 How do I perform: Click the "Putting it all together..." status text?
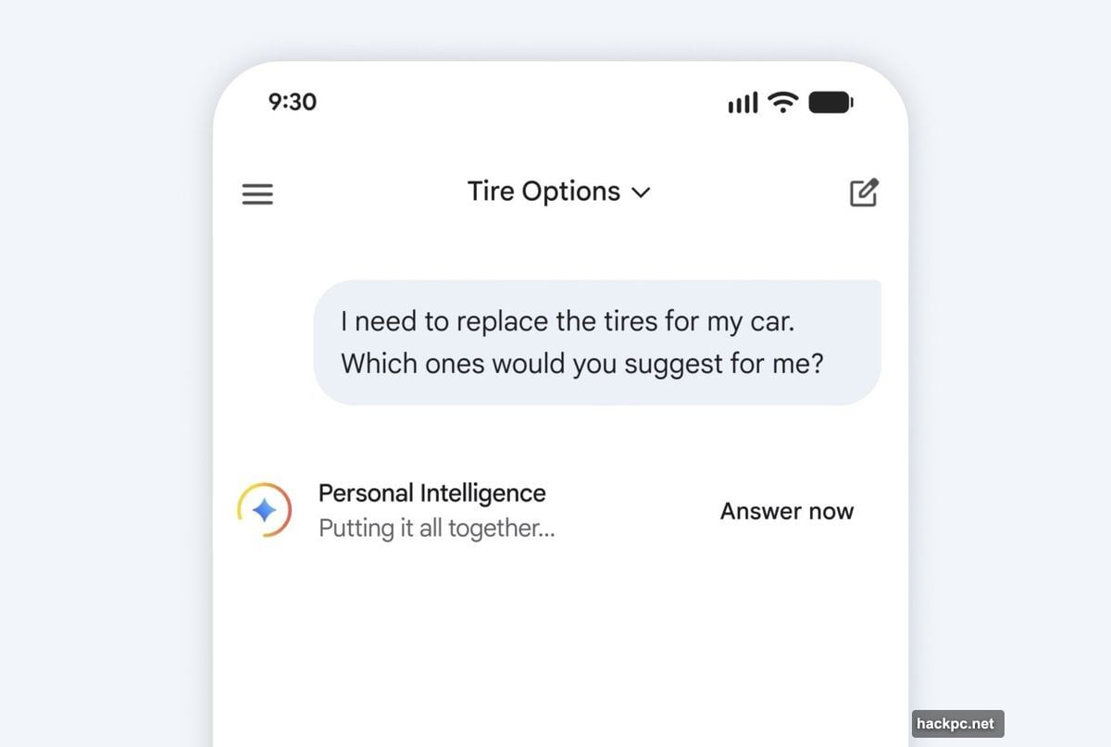click(436, 529)
